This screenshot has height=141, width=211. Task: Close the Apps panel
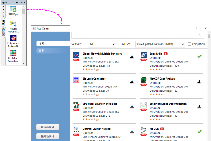[x=24, y=3]
